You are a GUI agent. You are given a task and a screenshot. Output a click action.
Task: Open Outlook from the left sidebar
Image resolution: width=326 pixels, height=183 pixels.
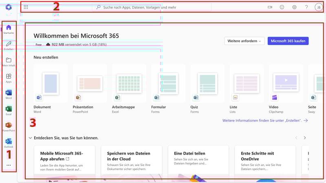click(9, 142)
